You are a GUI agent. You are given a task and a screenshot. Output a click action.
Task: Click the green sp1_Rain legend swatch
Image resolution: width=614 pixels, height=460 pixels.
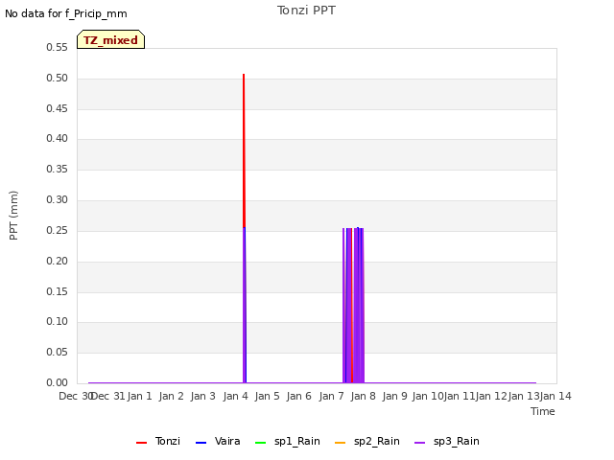click(260, 443)
